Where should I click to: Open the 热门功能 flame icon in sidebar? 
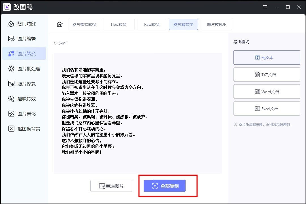click(x=11, y=24)
